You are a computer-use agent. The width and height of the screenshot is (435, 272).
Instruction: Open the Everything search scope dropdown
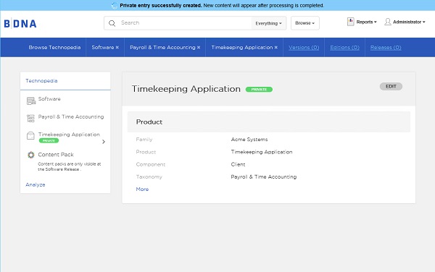pyautogui.click(x=268, y=23)
